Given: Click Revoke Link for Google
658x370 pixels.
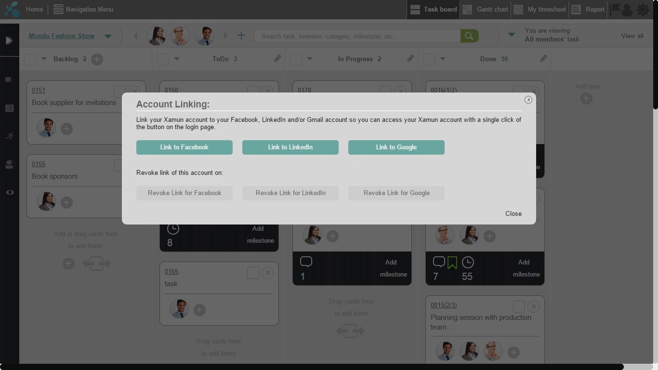Looking at the screenshot, I should click(396, 193).
